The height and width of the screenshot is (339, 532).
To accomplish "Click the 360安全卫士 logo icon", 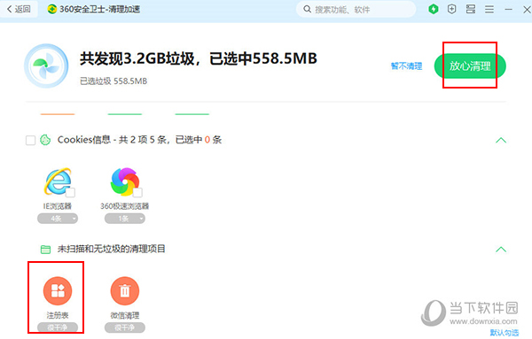I will click(52, 9).
